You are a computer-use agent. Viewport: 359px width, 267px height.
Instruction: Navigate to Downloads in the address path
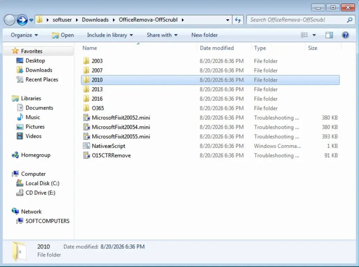click(95, 20)
